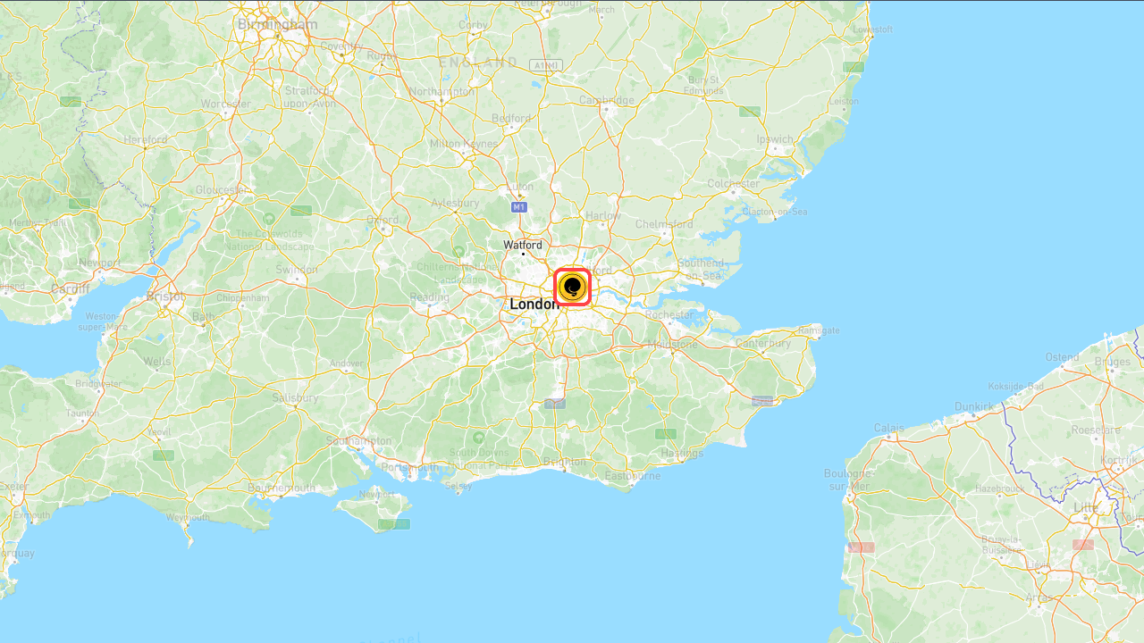Click the red road shield near Boulogne-sur-Mer
The image size is (1144, 643).
pos(861,547)
